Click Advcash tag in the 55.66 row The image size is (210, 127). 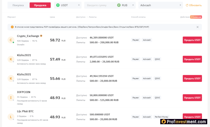tap(147, 78)
